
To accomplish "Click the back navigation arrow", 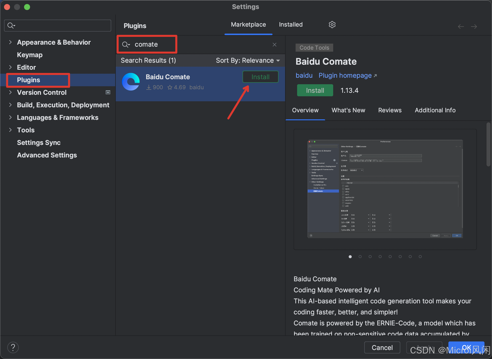I will (x=461, y=27).
